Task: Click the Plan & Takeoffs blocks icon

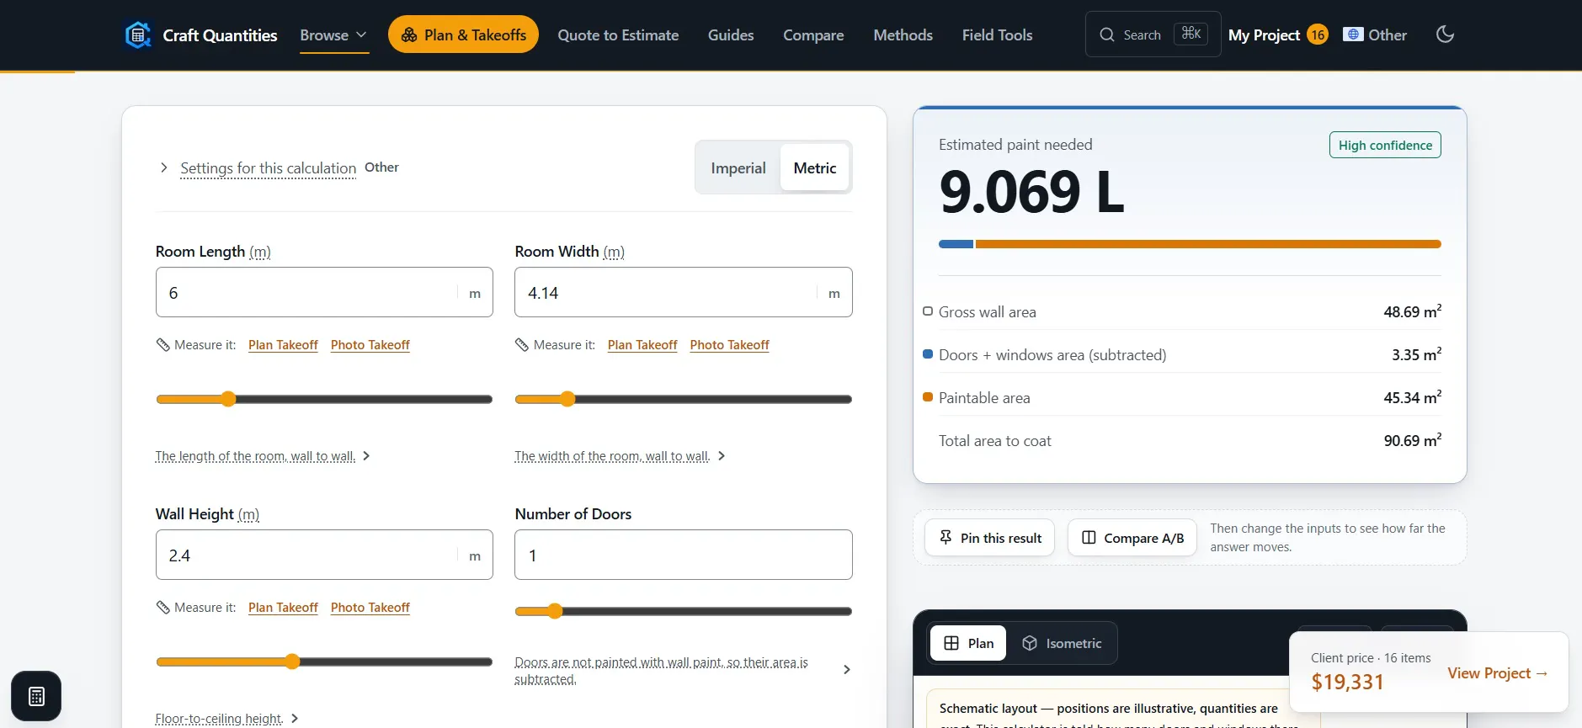Action: click(409, 35)
